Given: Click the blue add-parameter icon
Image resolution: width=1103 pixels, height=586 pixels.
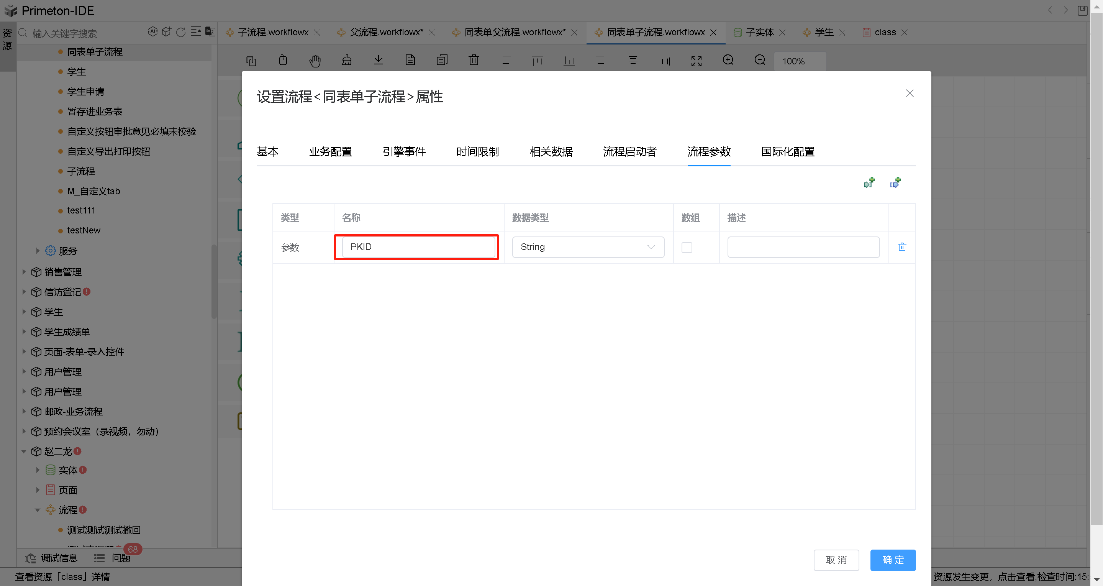Looking at the screenshot, I should [895, 183].
